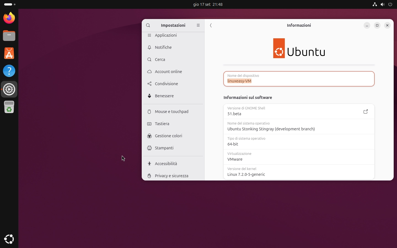This screenshot has height=248, width=397.
Task: Select Gestione colori in the sidebar
Action: (x=173, y=136)
